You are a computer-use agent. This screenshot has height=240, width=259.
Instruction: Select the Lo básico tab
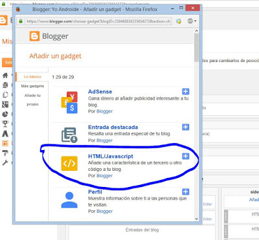pyautogui.click(x=32, y=76)
